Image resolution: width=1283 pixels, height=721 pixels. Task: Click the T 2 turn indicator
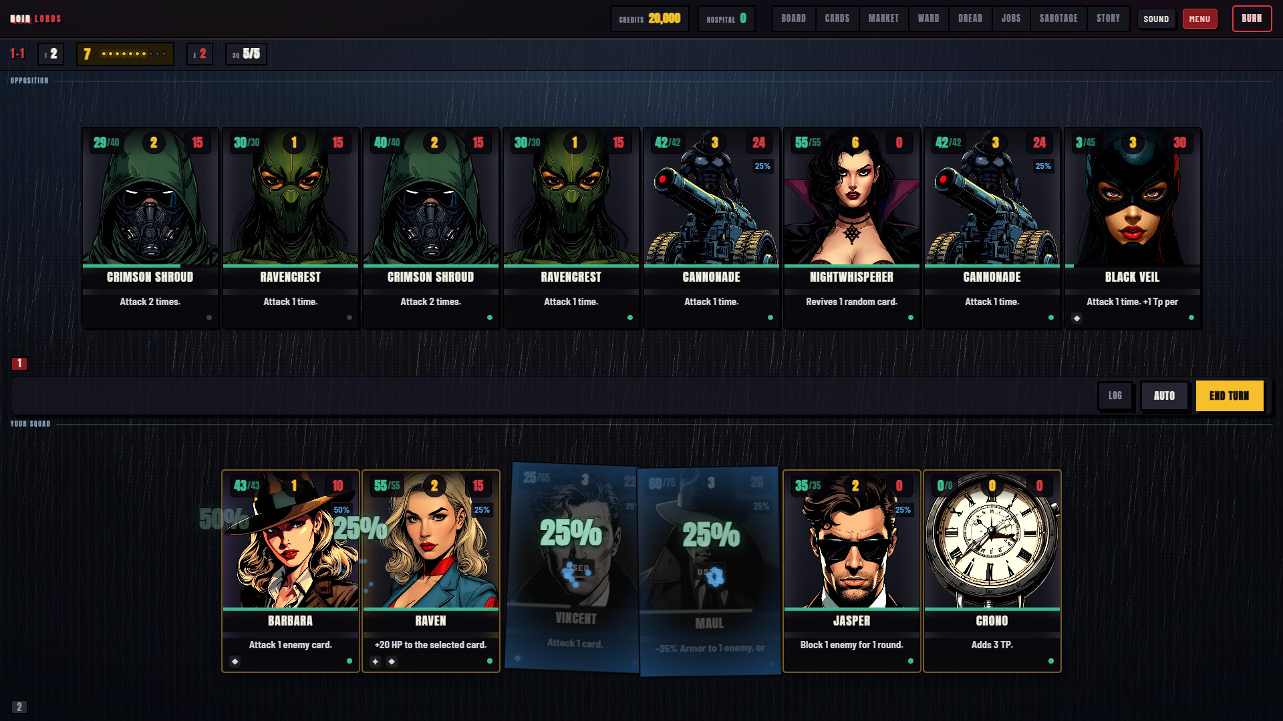(x=51, y=54)
